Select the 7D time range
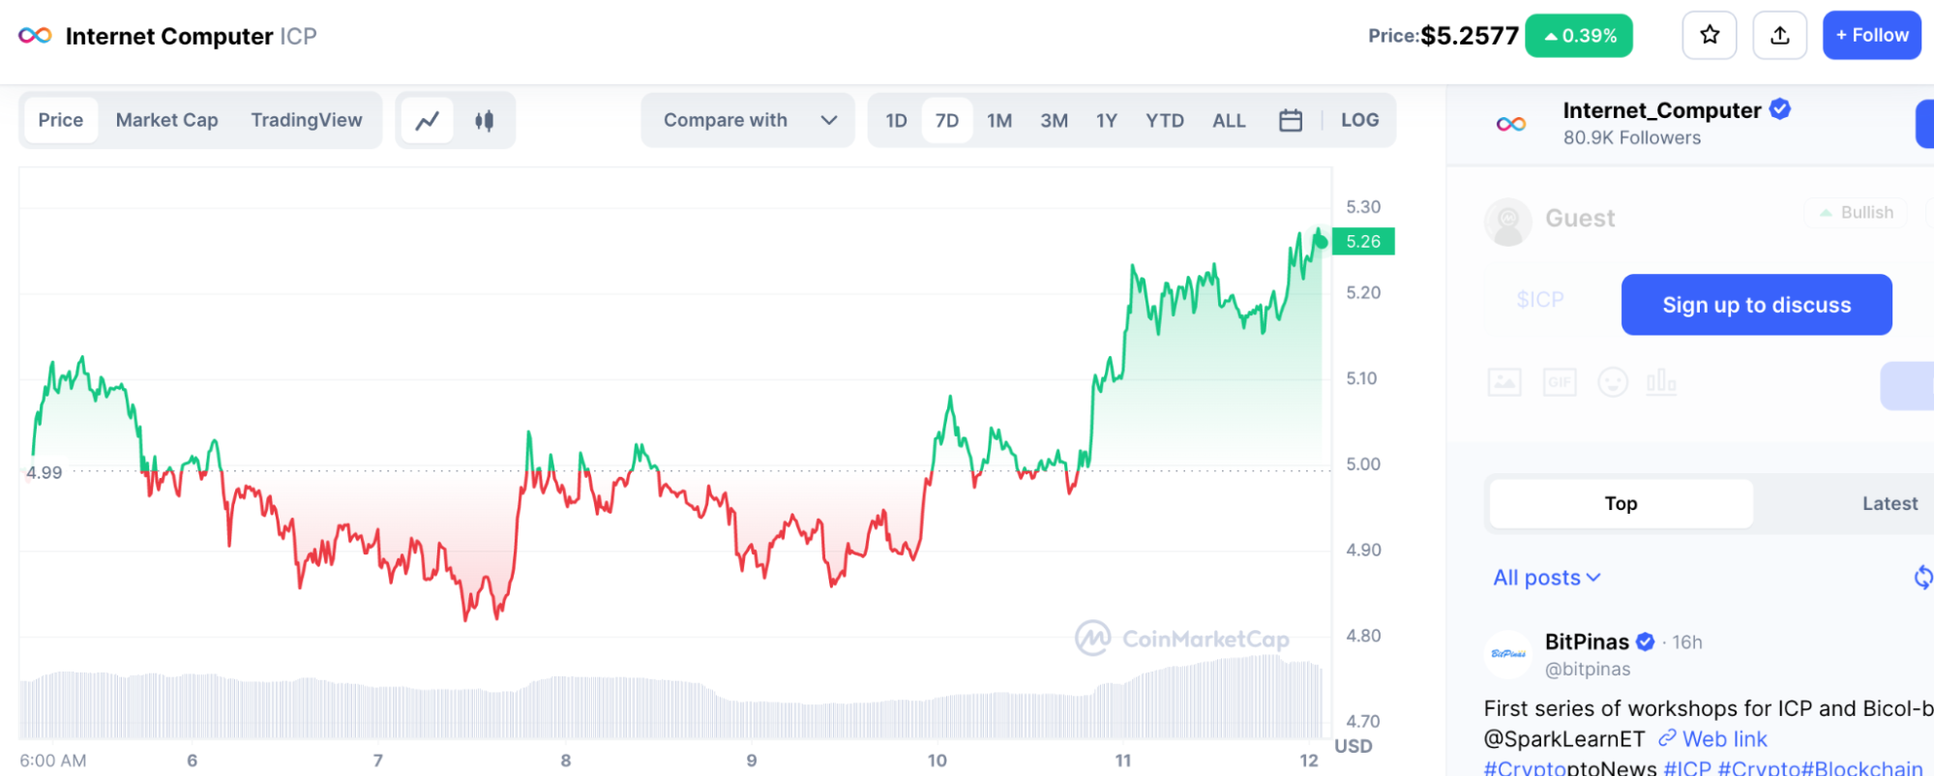 (x=947, y=121)
